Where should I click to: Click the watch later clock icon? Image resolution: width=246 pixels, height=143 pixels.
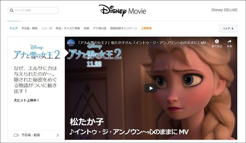[217, 41]
